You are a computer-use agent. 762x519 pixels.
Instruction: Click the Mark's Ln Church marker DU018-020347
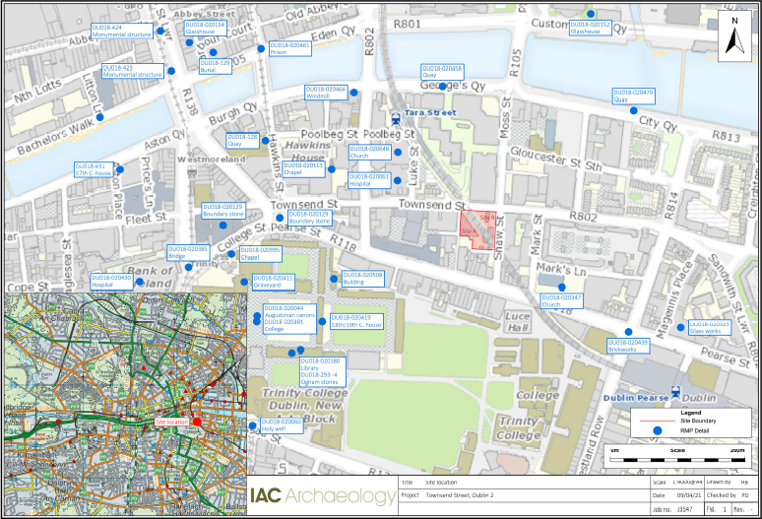pyautogui.click(x=561, y=287)
